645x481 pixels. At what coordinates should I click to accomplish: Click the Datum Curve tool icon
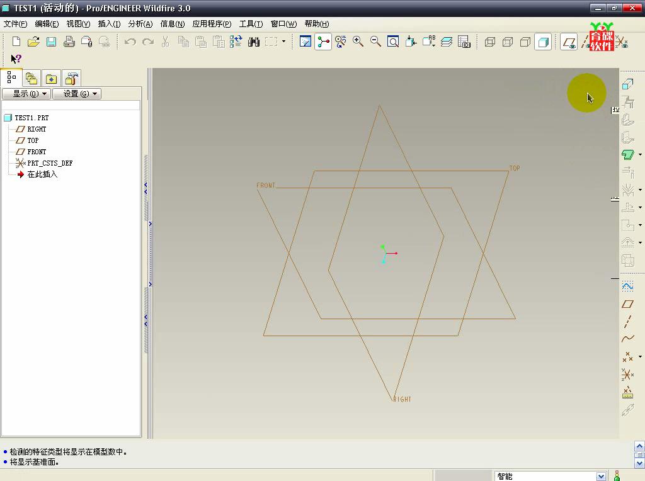tap(627, 339)
